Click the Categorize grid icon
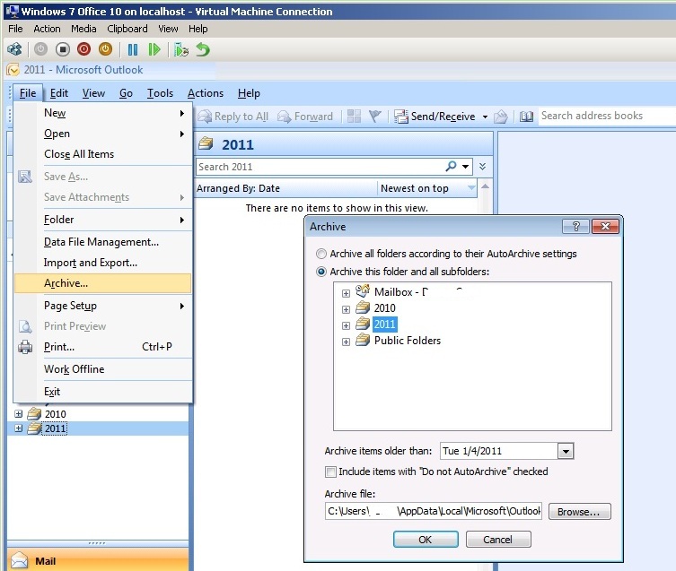Screen dimensions: 676x571 (x=354, y=116)
